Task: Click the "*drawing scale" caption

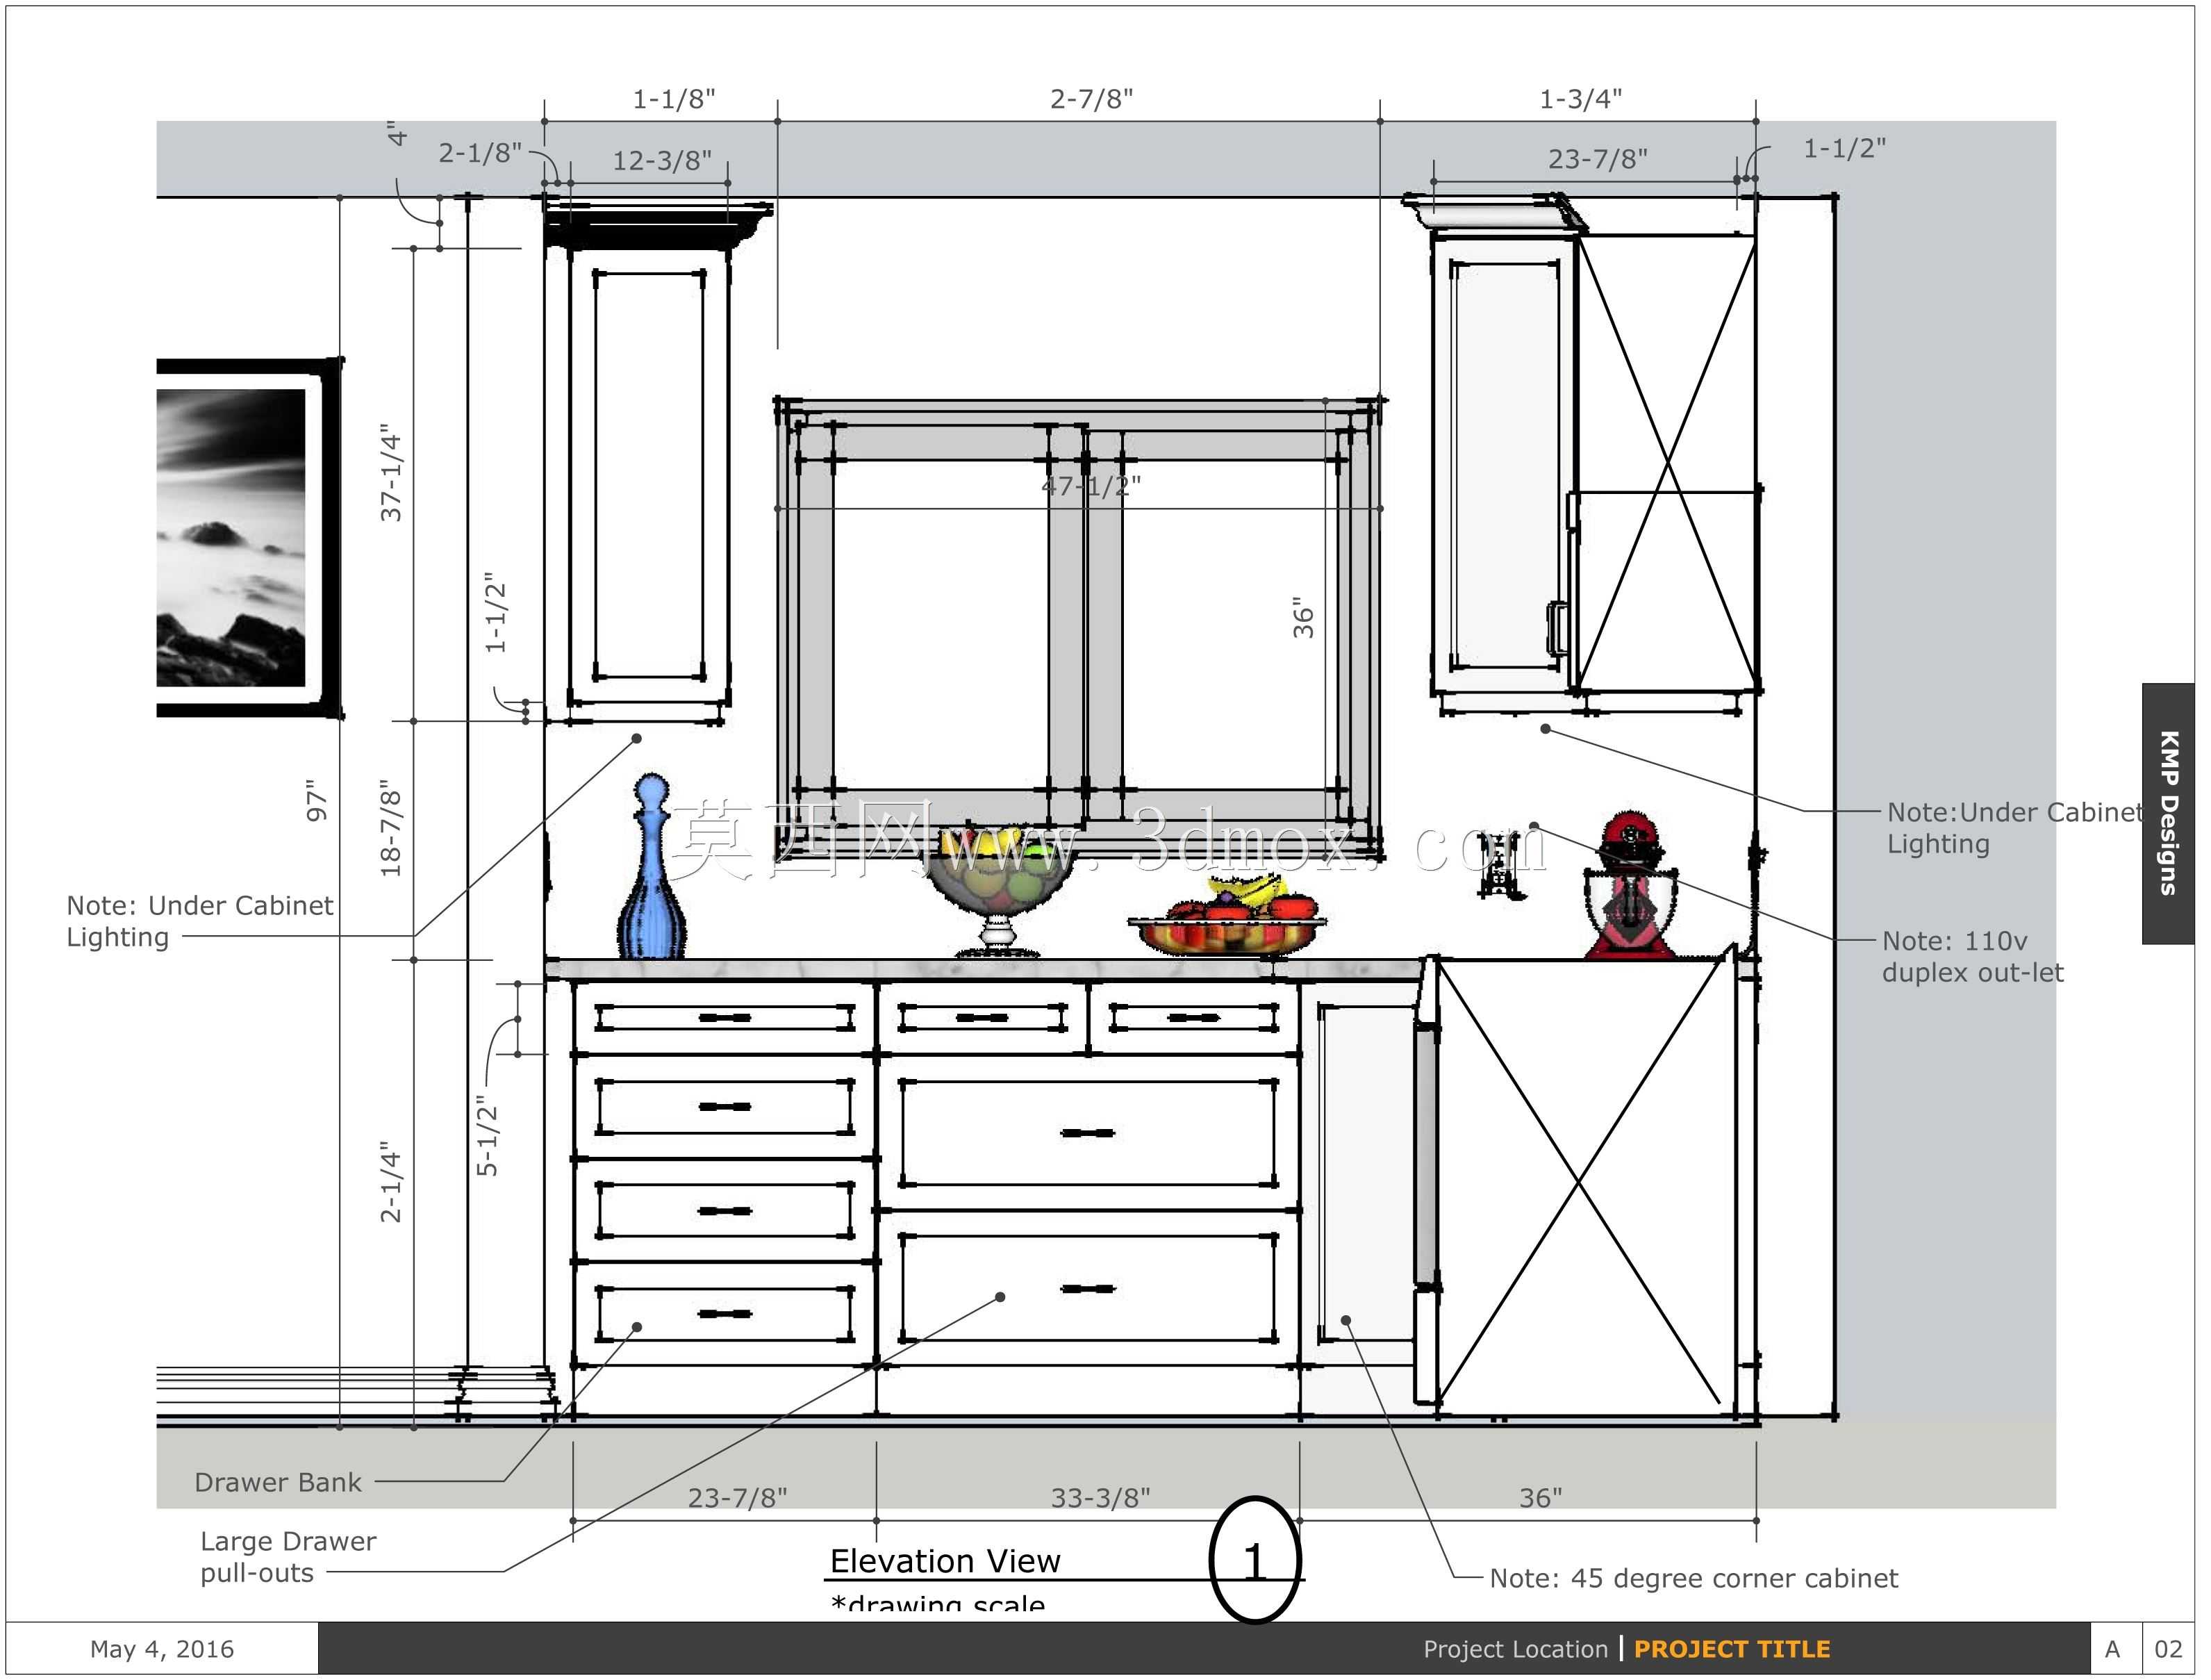Action: point(938,1604)
